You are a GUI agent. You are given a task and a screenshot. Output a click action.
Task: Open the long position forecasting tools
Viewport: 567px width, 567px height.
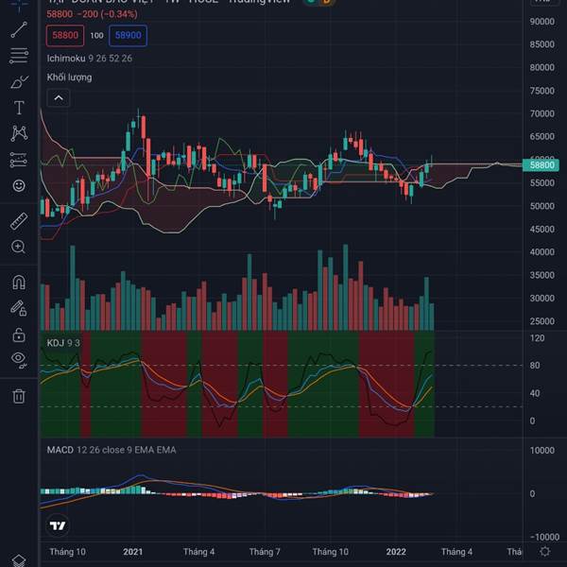pyautogui.click(x=19, y=160)
